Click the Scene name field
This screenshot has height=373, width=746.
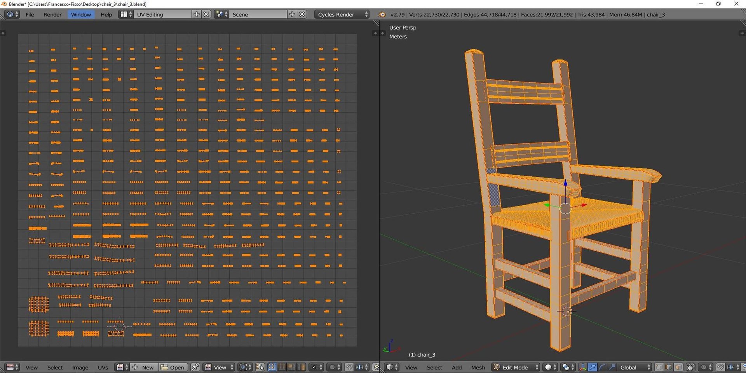[258, 14]
